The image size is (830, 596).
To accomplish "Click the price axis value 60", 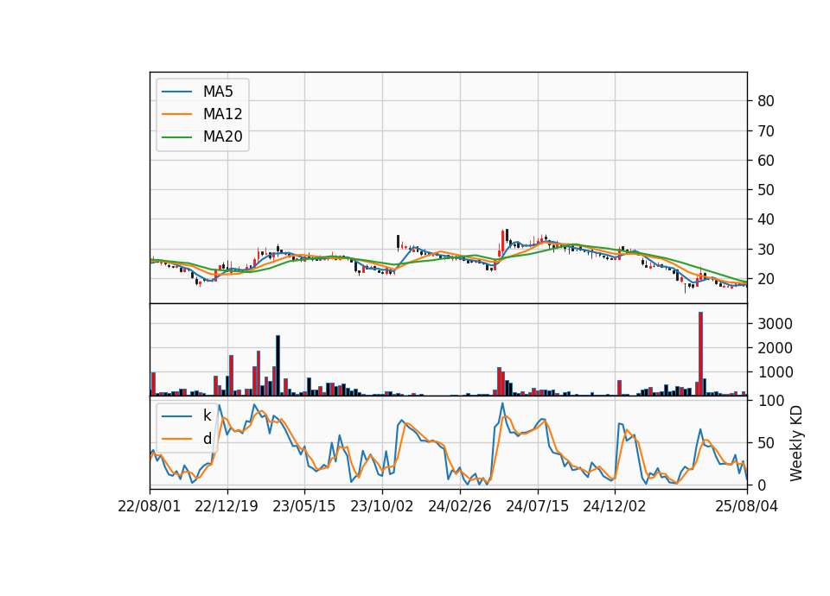I will [x=765, y=161].
